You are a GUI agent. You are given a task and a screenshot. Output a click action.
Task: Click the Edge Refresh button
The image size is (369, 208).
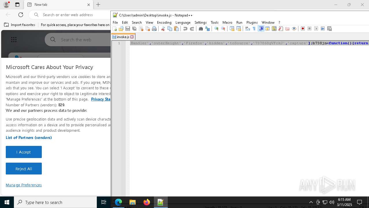click(21, 15)
